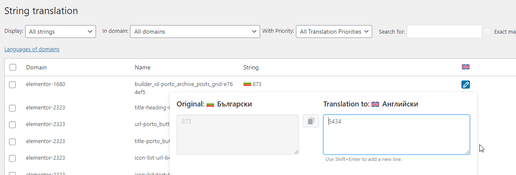The width and height of the screenshot is (516, 175).
Task: Expand the In domain dropdown
Action: 195,32
